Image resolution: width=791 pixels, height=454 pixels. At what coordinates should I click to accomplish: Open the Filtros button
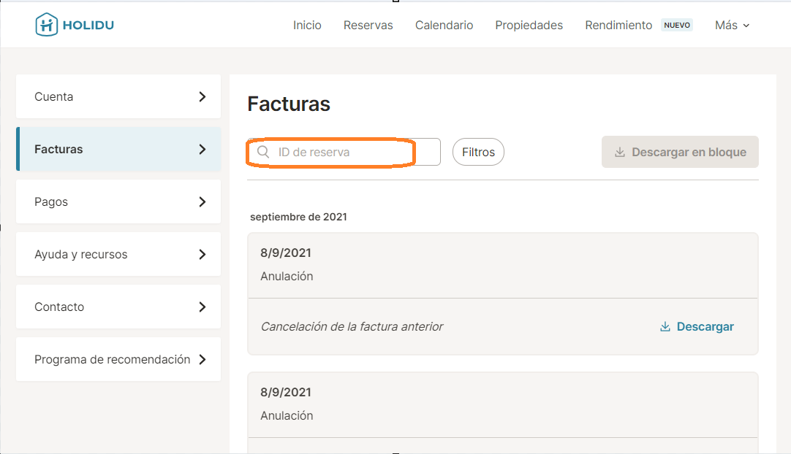pyautogui.click(x=478, y=152)
